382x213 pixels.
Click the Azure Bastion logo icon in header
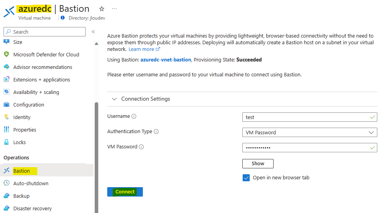tap(9, 12)
